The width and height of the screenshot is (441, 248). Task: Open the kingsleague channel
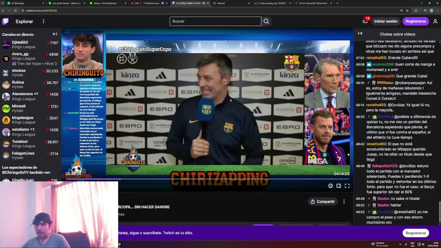tap(31, 120)
